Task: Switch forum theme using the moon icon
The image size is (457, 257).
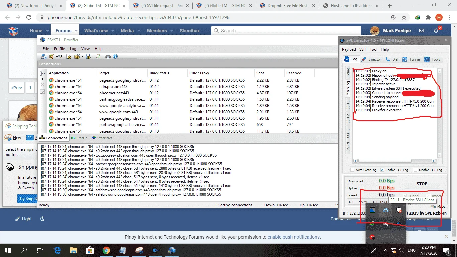Action: click(42, 219)
